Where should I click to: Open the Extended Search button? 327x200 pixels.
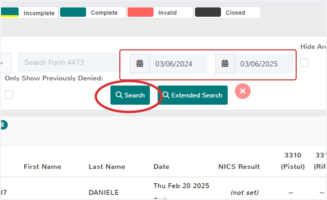193,95
